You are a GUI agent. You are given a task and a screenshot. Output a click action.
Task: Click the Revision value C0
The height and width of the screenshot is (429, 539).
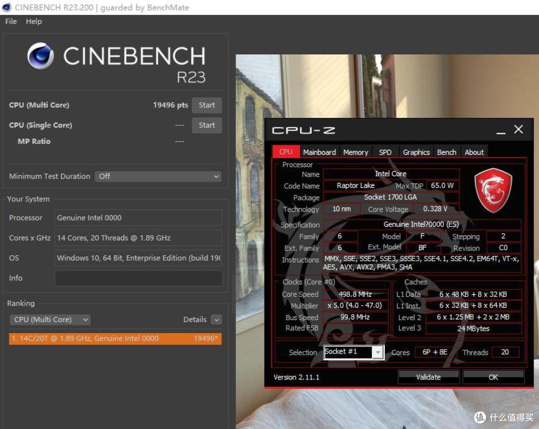pos(503,248)
